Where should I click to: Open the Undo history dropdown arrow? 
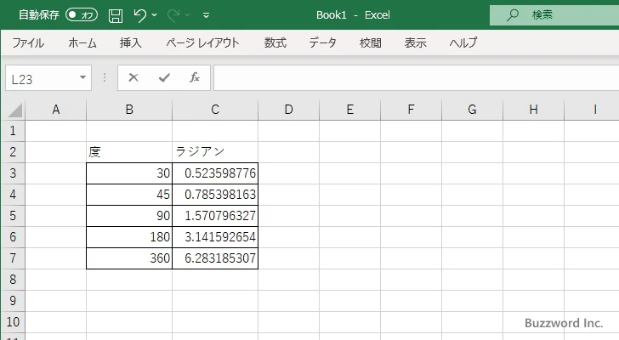pyautogui.click(x=155, y=15)
